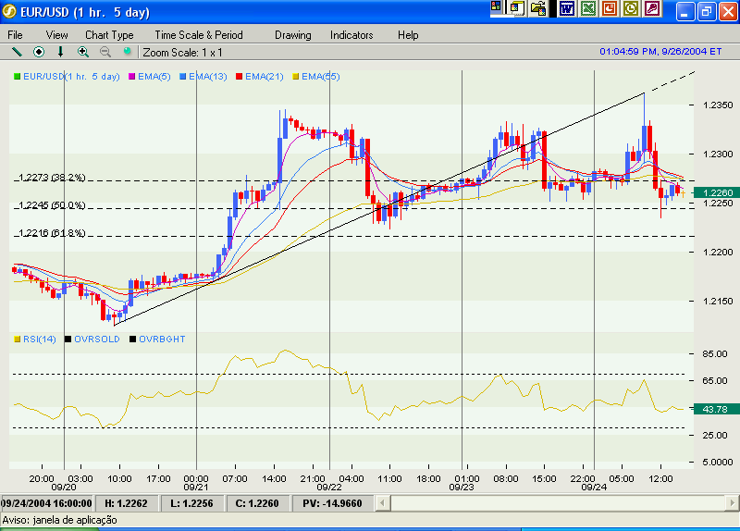
Task: Click the green EUR/USD legend swatch
Action: 17,77
